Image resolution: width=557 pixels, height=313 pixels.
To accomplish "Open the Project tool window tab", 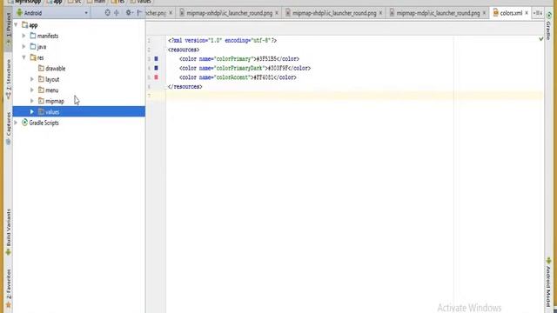I will tap(8, 29).
